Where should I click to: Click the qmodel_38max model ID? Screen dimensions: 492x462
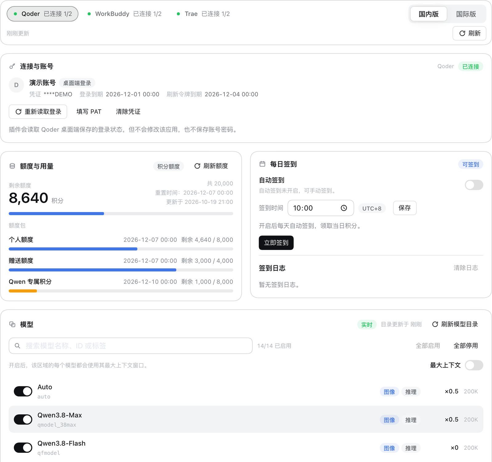point(57,425)
